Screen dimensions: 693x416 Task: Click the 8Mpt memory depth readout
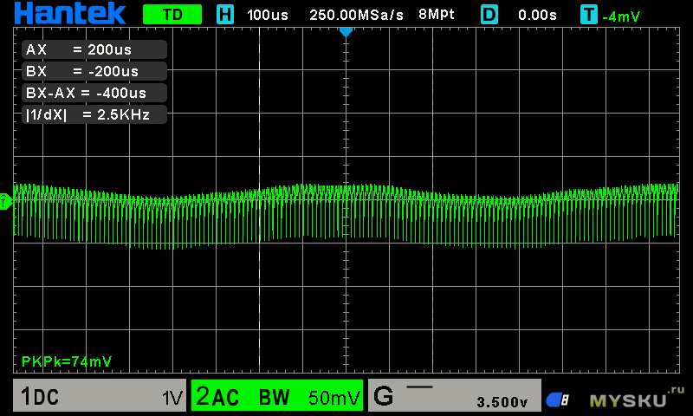(437, 14)
